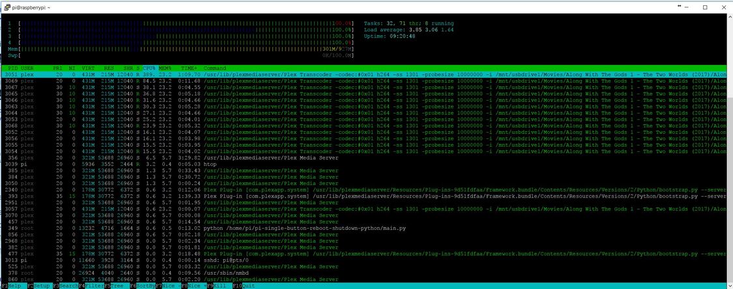733x289 pixels.
Task: Sort by the NI column header
Action: point(72,68)
